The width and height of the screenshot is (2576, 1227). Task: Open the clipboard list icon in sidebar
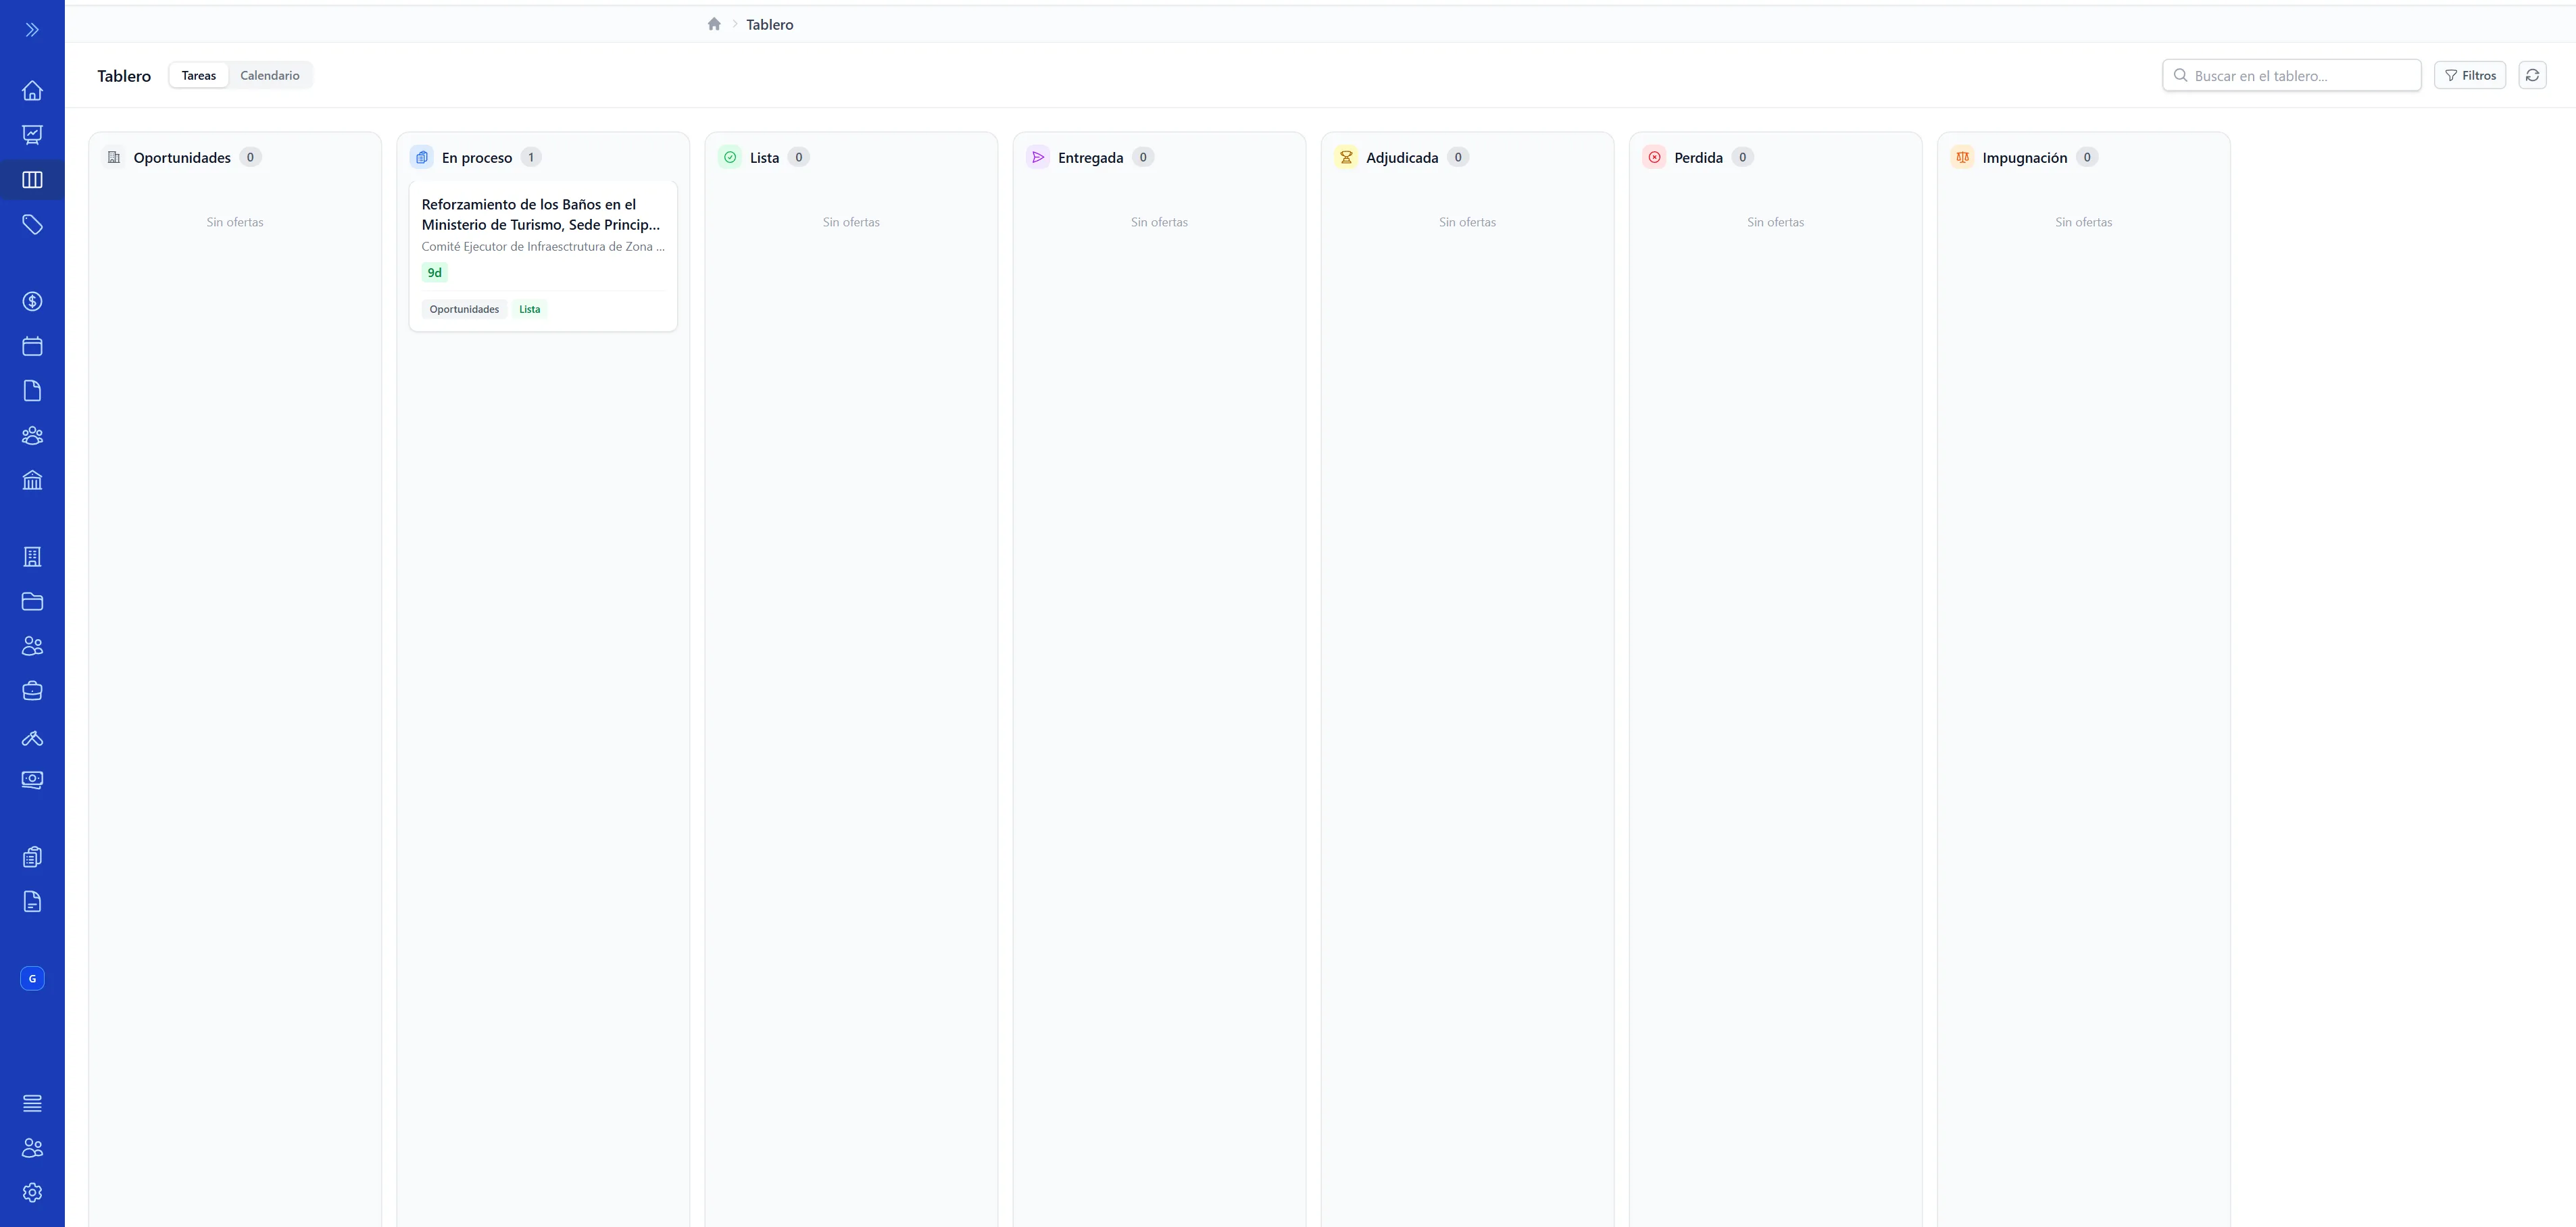(x=32, y=857)
